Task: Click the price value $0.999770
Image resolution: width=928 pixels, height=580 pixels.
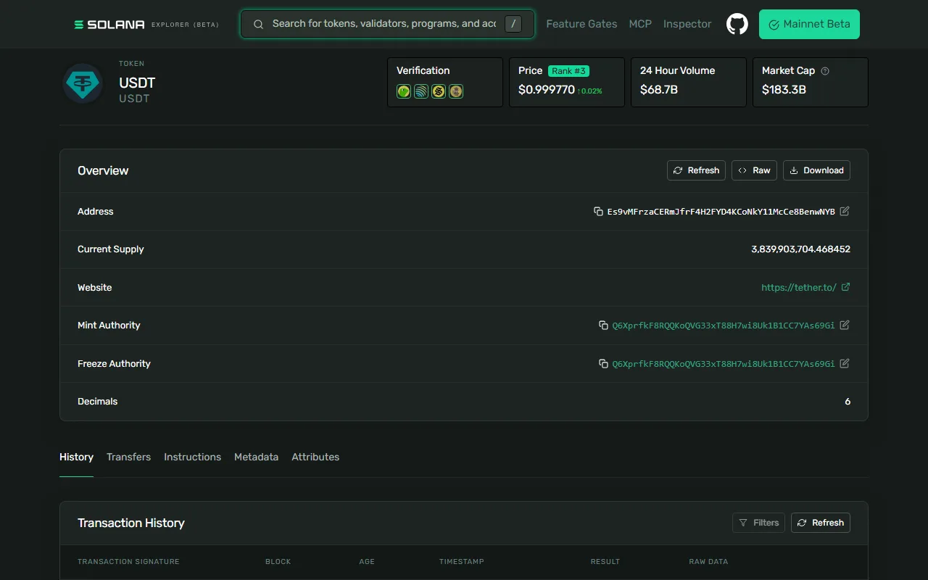Action: pos(547,90)
